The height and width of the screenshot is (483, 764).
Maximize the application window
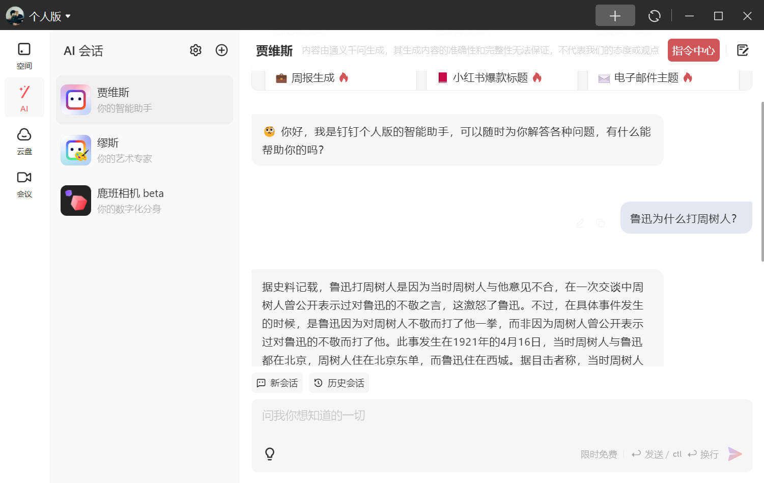point(718,16)
